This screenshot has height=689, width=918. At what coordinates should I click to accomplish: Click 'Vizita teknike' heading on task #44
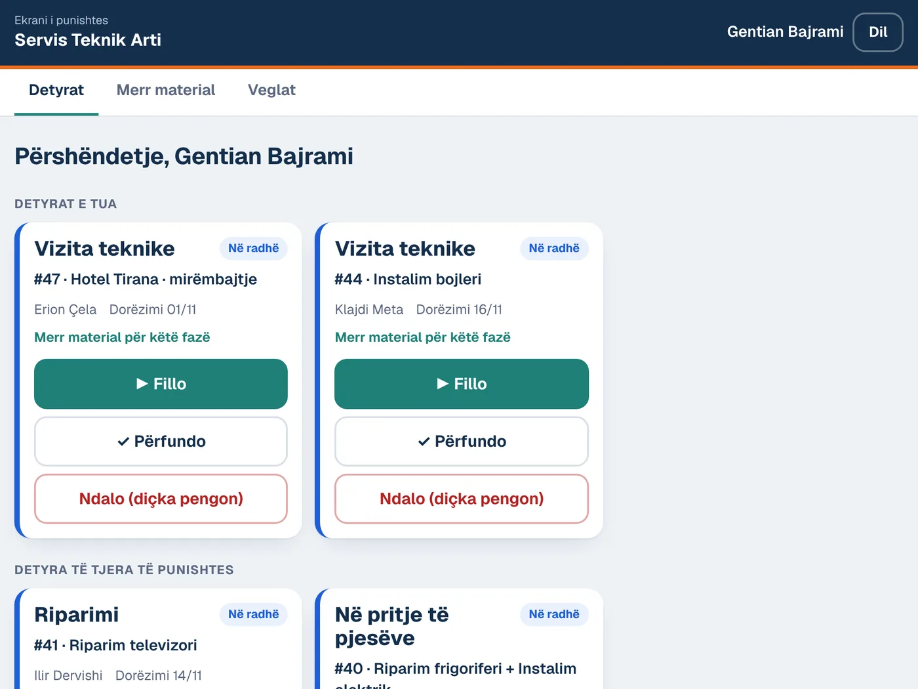(x=405, y=249)
